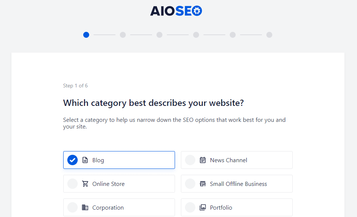Click the Portfolio image icon
This screenshot has width=357, height=217.
(x=202, y=207)
